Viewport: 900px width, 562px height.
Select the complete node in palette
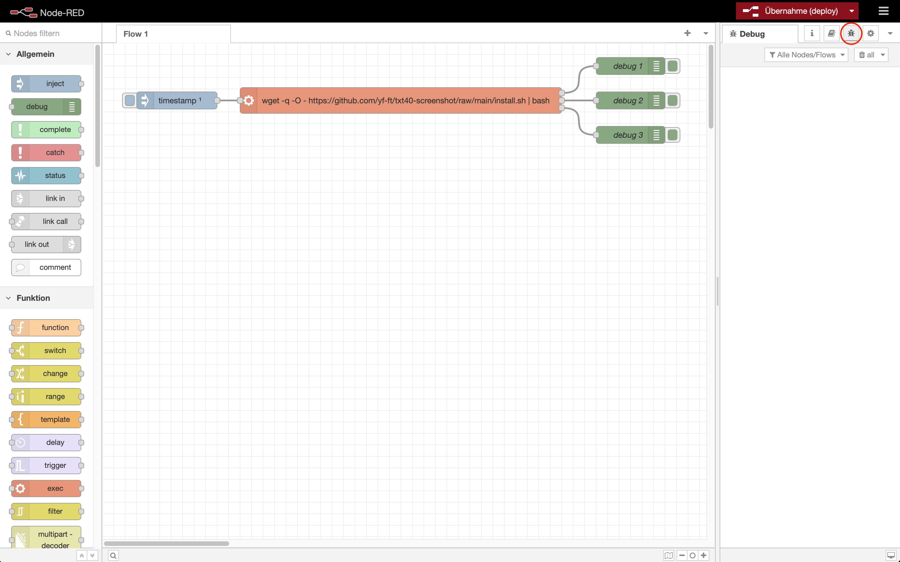tap(46, 130)
